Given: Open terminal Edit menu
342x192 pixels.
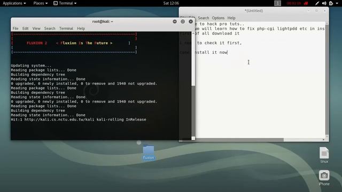Looking at the screenshot, I should 25,28.
